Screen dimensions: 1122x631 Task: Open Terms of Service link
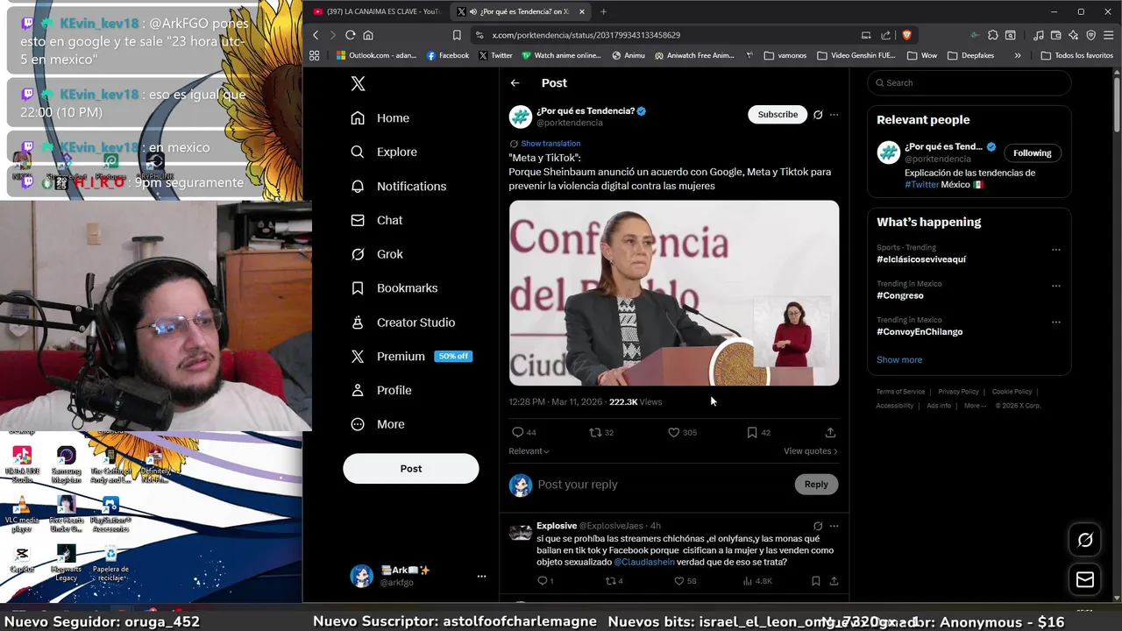pyautogui.click(x=900, y=392)
